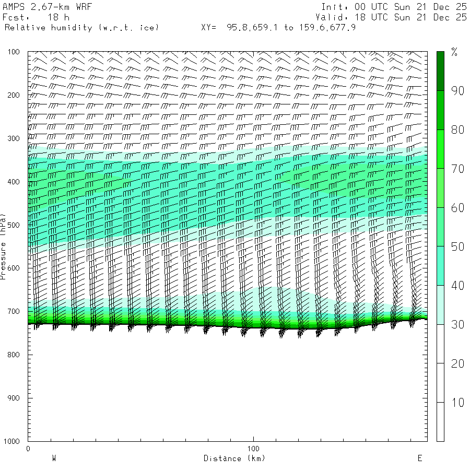The height and width of the screenshot is (470, 470).
Task: Click the 'Fcst: 18 h' forecast label
Action: click(36, 17)
